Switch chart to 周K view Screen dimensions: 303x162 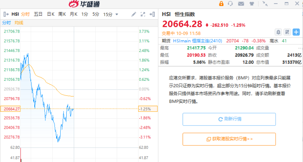pyautogui.click(x=62, y=14)
